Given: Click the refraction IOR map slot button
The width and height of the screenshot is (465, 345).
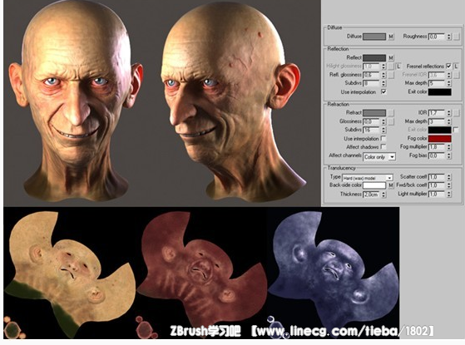Looking at the screenshot, I should click(457, 112).
